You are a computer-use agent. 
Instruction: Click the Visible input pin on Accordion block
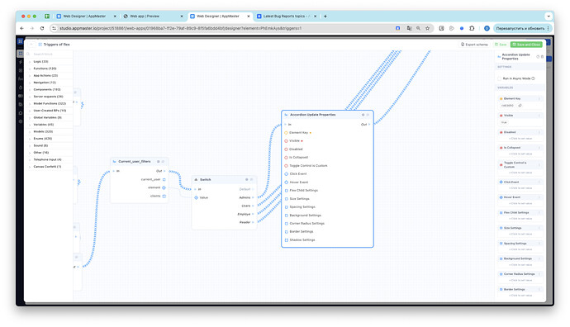[286, 141]
